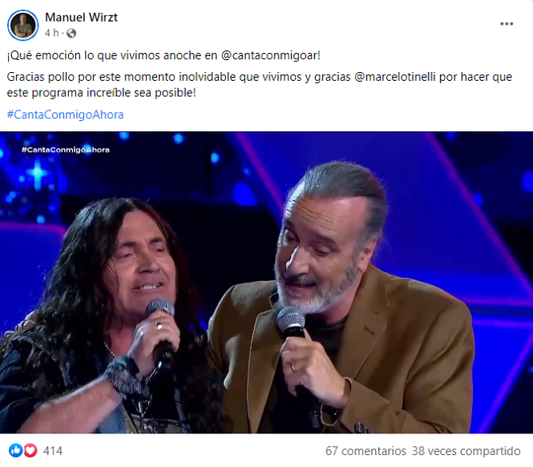The width and height of the screenshot is (533, 467).
Task: Click the @marcelotinelli mention text
Action: [394, 77]
